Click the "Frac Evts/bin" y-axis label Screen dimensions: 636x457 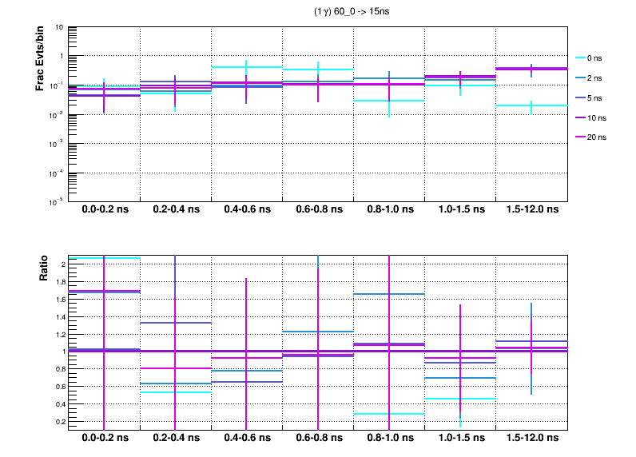[40, 58]
